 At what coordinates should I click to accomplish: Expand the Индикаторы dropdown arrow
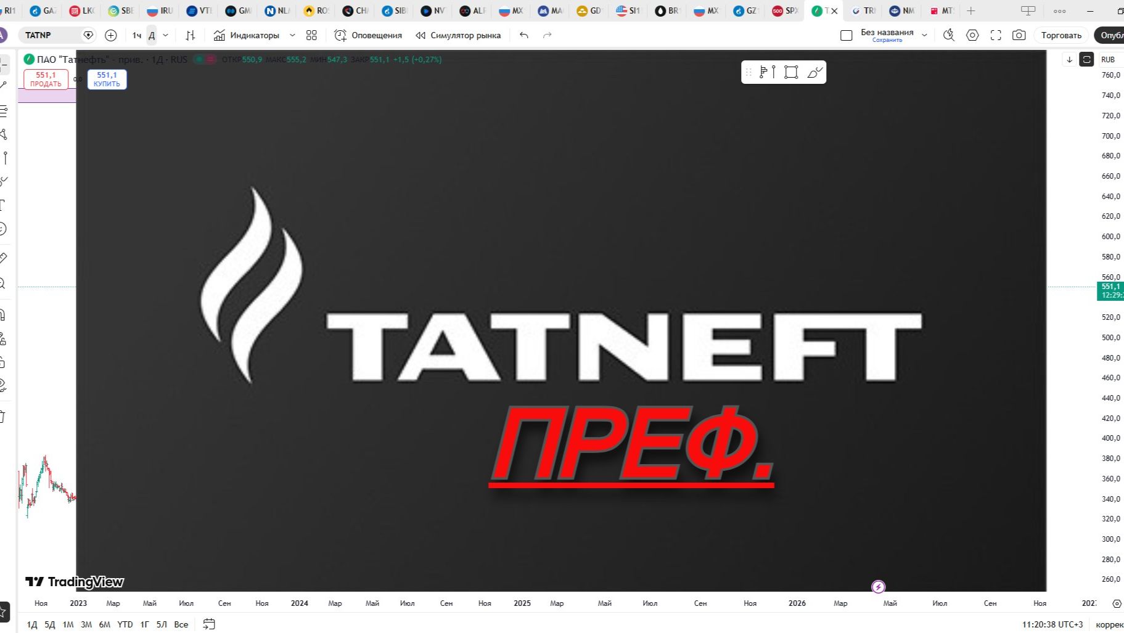coord(292,35)
